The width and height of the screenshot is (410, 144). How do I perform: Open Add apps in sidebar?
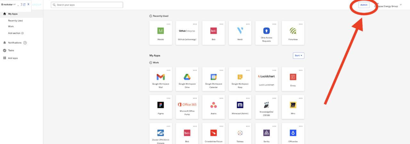coord(13,58)
